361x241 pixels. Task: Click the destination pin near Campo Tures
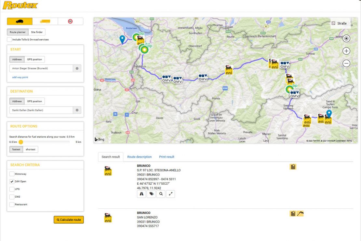[x=329, y=113]
